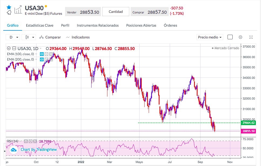Open the Indicadores indicators menu
The image size is (261, 166).
[78, 37]
